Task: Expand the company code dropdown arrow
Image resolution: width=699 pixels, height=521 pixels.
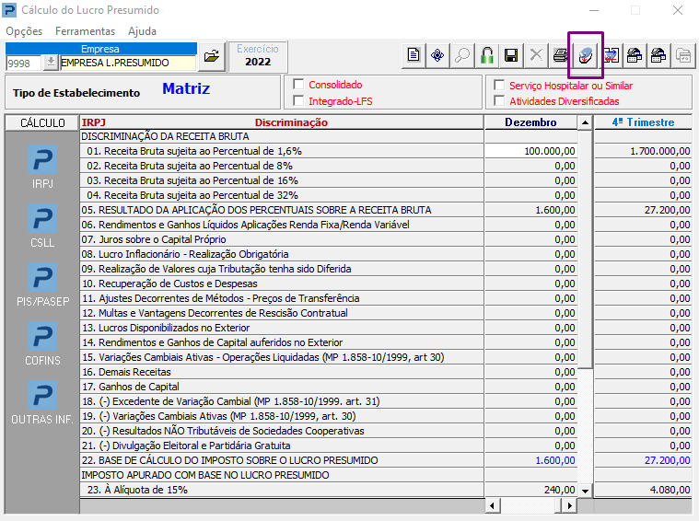Action: coord(51,63)
